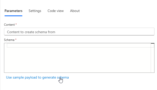
Task: Click the Schema field label
Action: click(9, 40)
